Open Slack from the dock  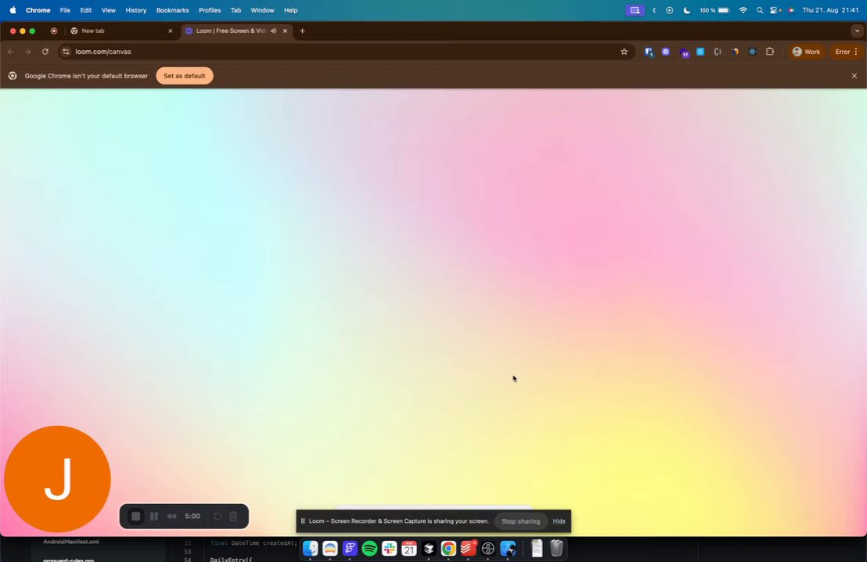(x=389, y=548)
